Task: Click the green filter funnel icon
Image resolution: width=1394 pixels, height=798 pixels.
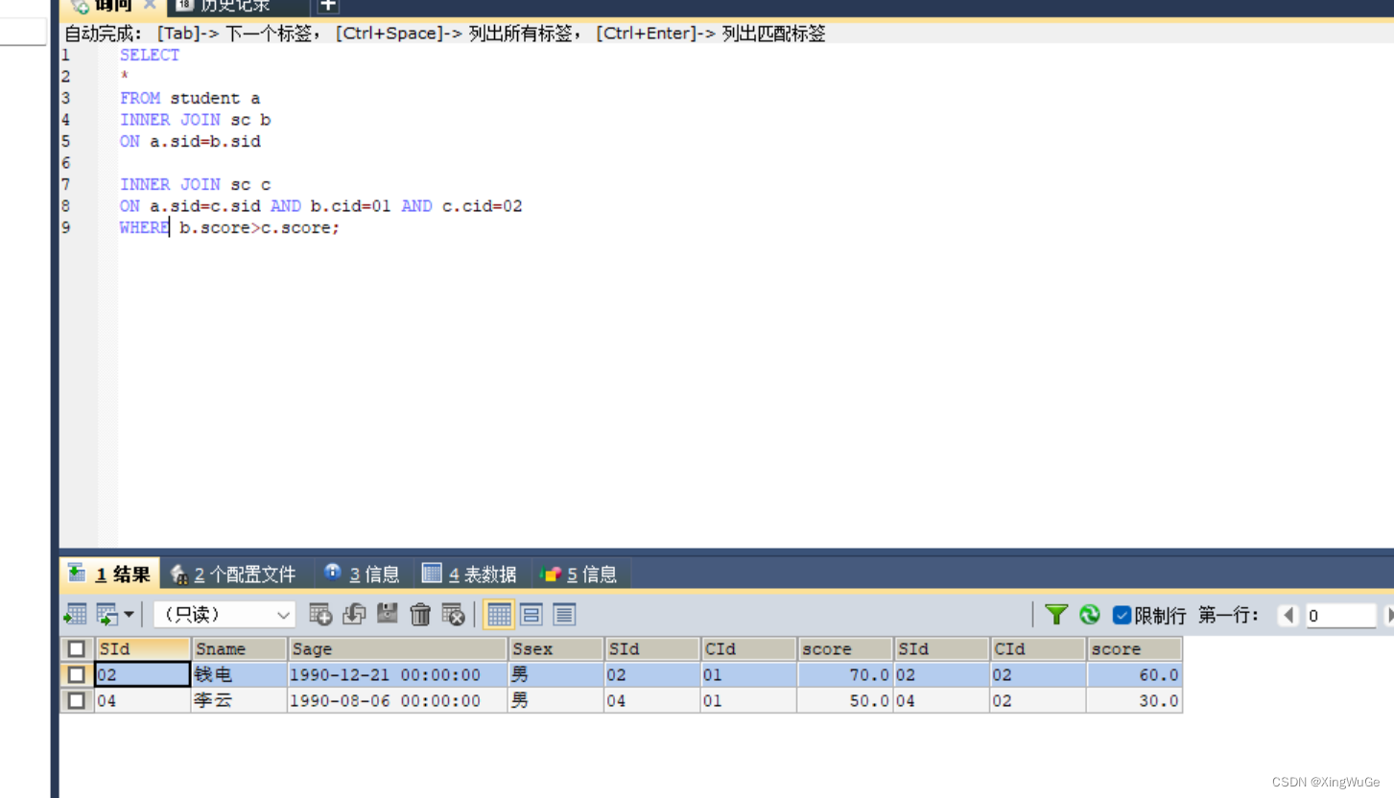Action: coord(1056,615)
